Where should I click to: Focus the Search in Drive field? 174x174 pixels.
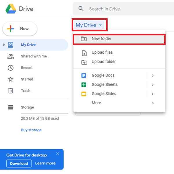click(124, 9)
